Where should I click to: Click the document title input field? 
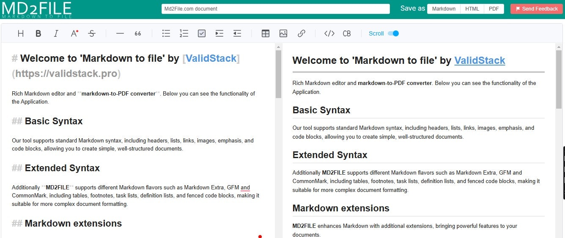(275, 8)
